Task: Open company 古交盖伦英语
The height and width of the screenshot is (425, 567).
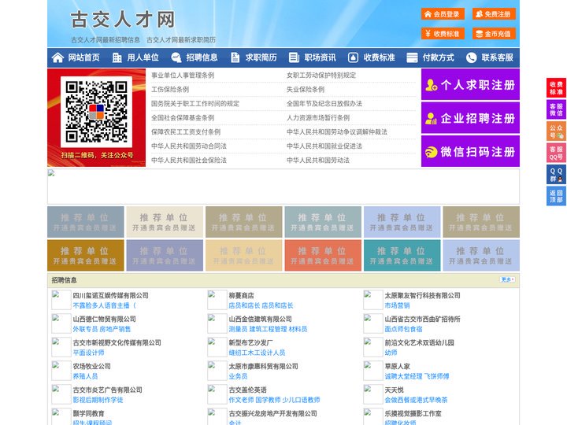Action: tap(247, 390)
